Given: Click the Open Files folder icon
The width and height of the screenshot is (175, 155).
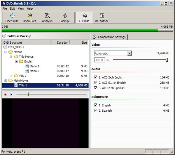Looking at the screenshot, I should (x=30, y=16).
